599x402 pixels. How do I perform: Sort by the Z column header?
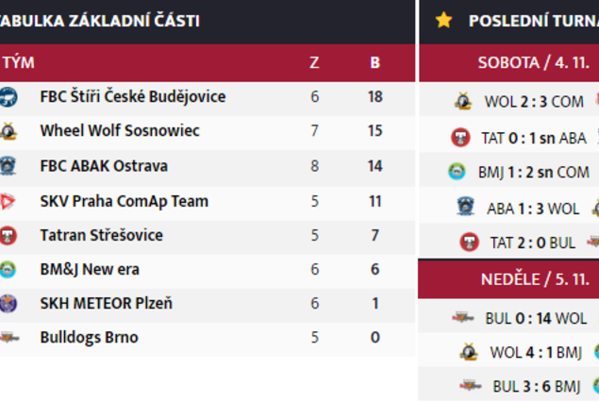coord(314,62)
